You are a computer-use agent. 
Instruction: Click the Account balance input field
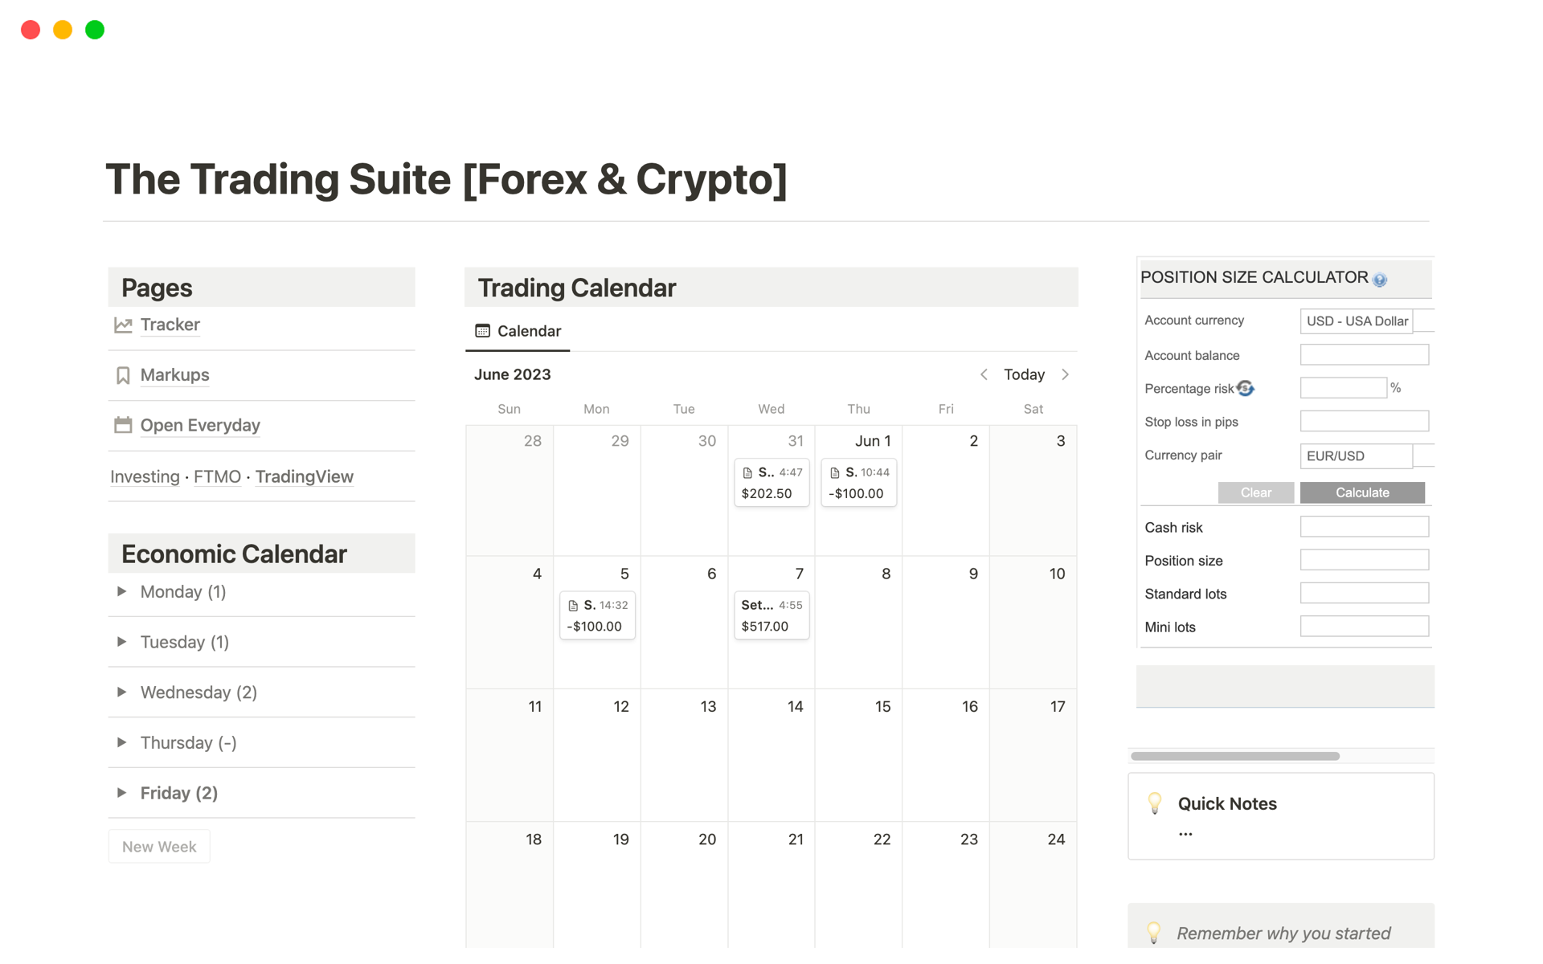[1364, 355]
